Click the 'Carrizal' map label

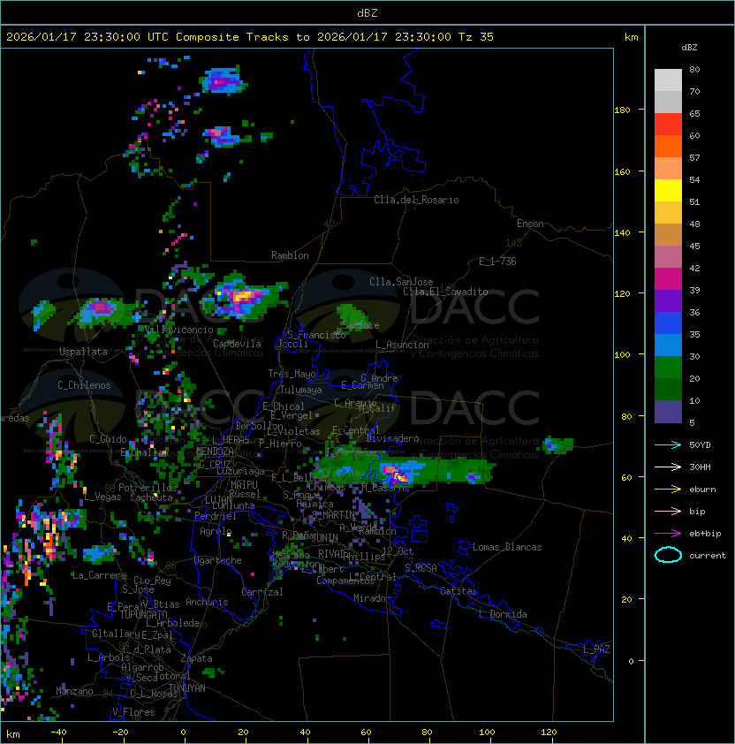point(262,592)
